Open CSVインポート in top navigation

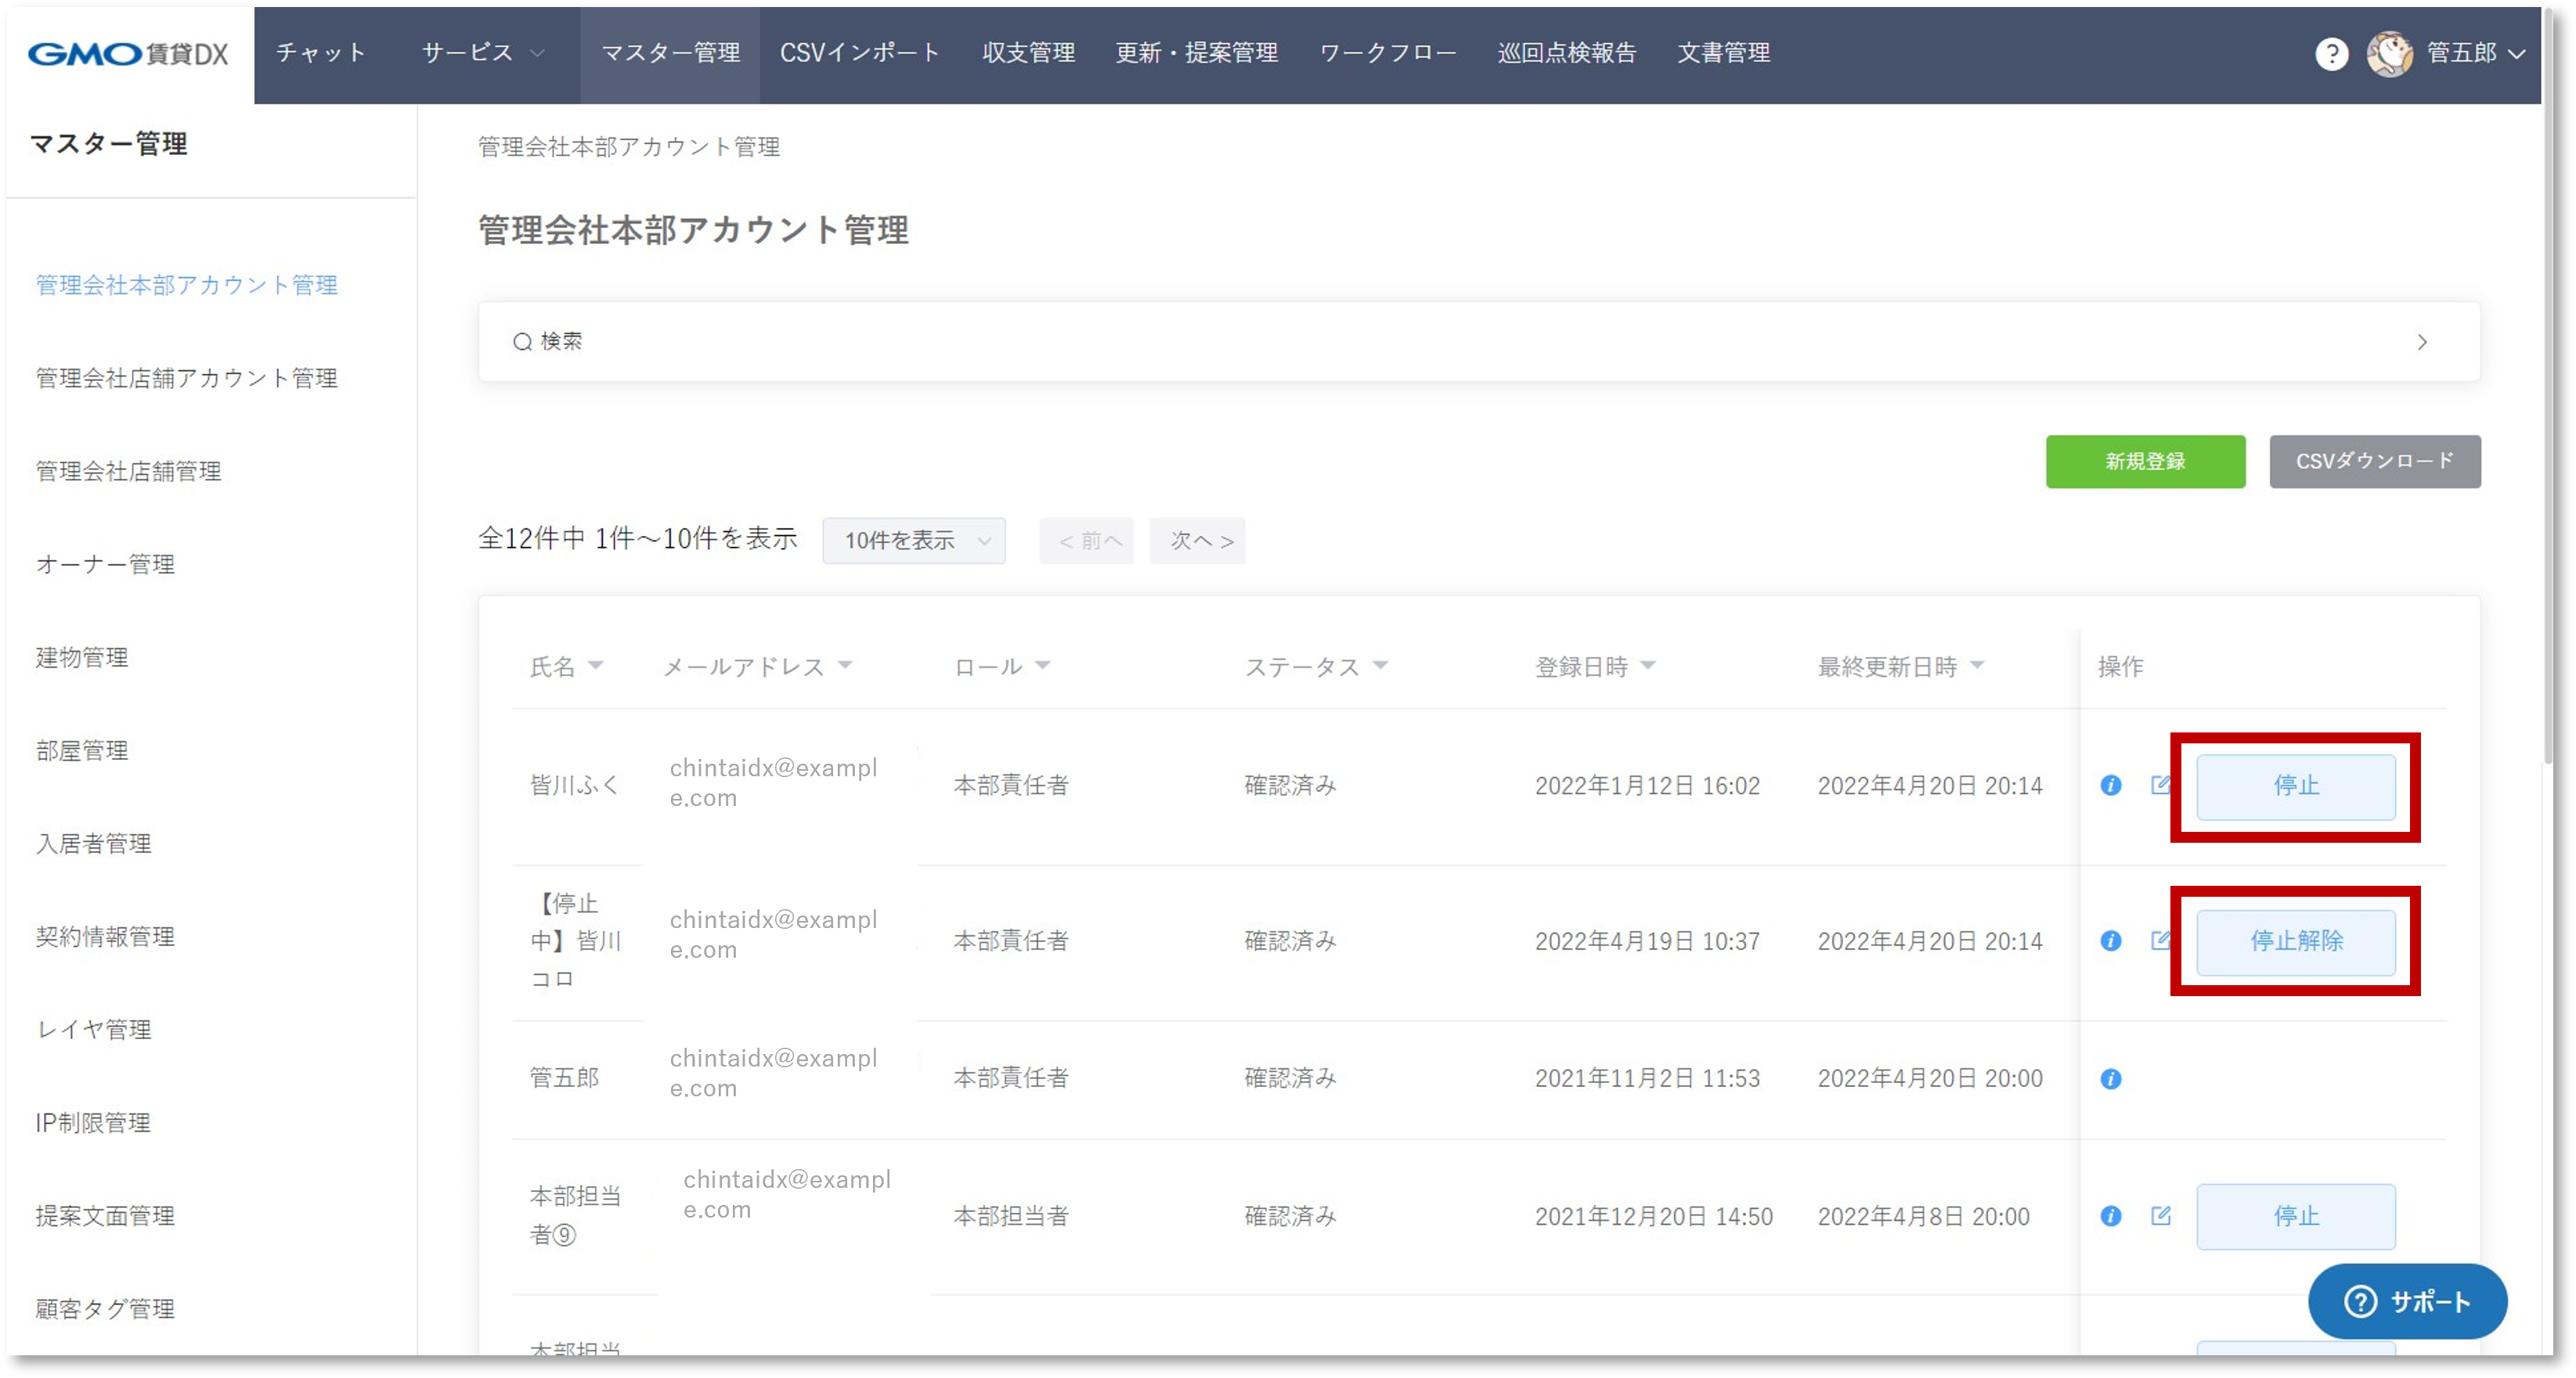click(x=859, y=53)
